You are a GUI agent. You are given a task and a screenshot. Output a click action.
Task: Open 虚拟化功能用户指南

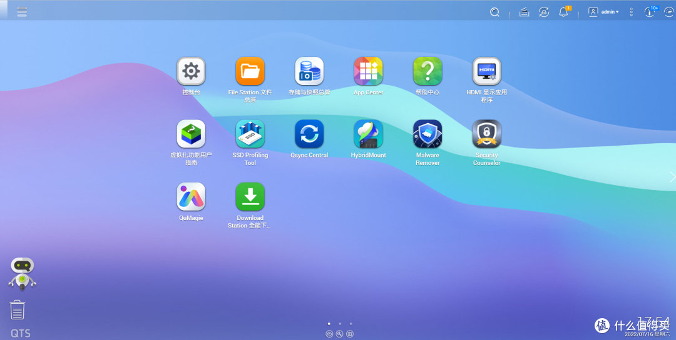191,134
